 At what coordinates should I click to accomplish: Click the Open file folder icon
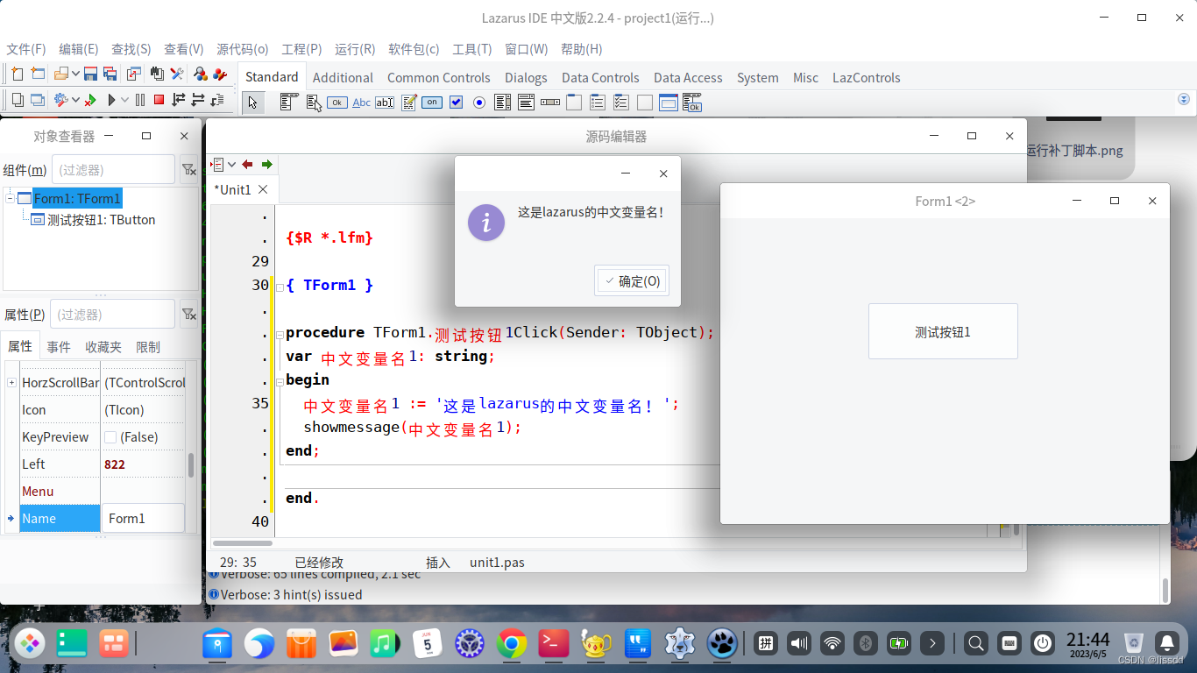61,74
